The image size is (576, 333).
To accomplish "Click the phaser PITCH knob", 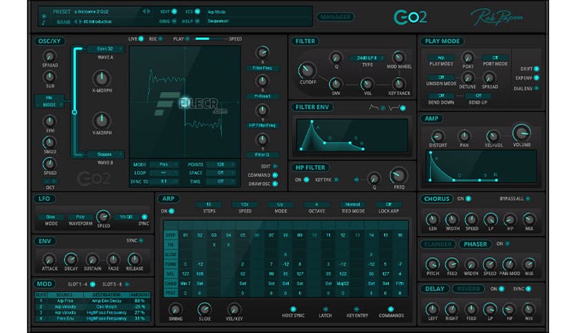I will [433, 264].
